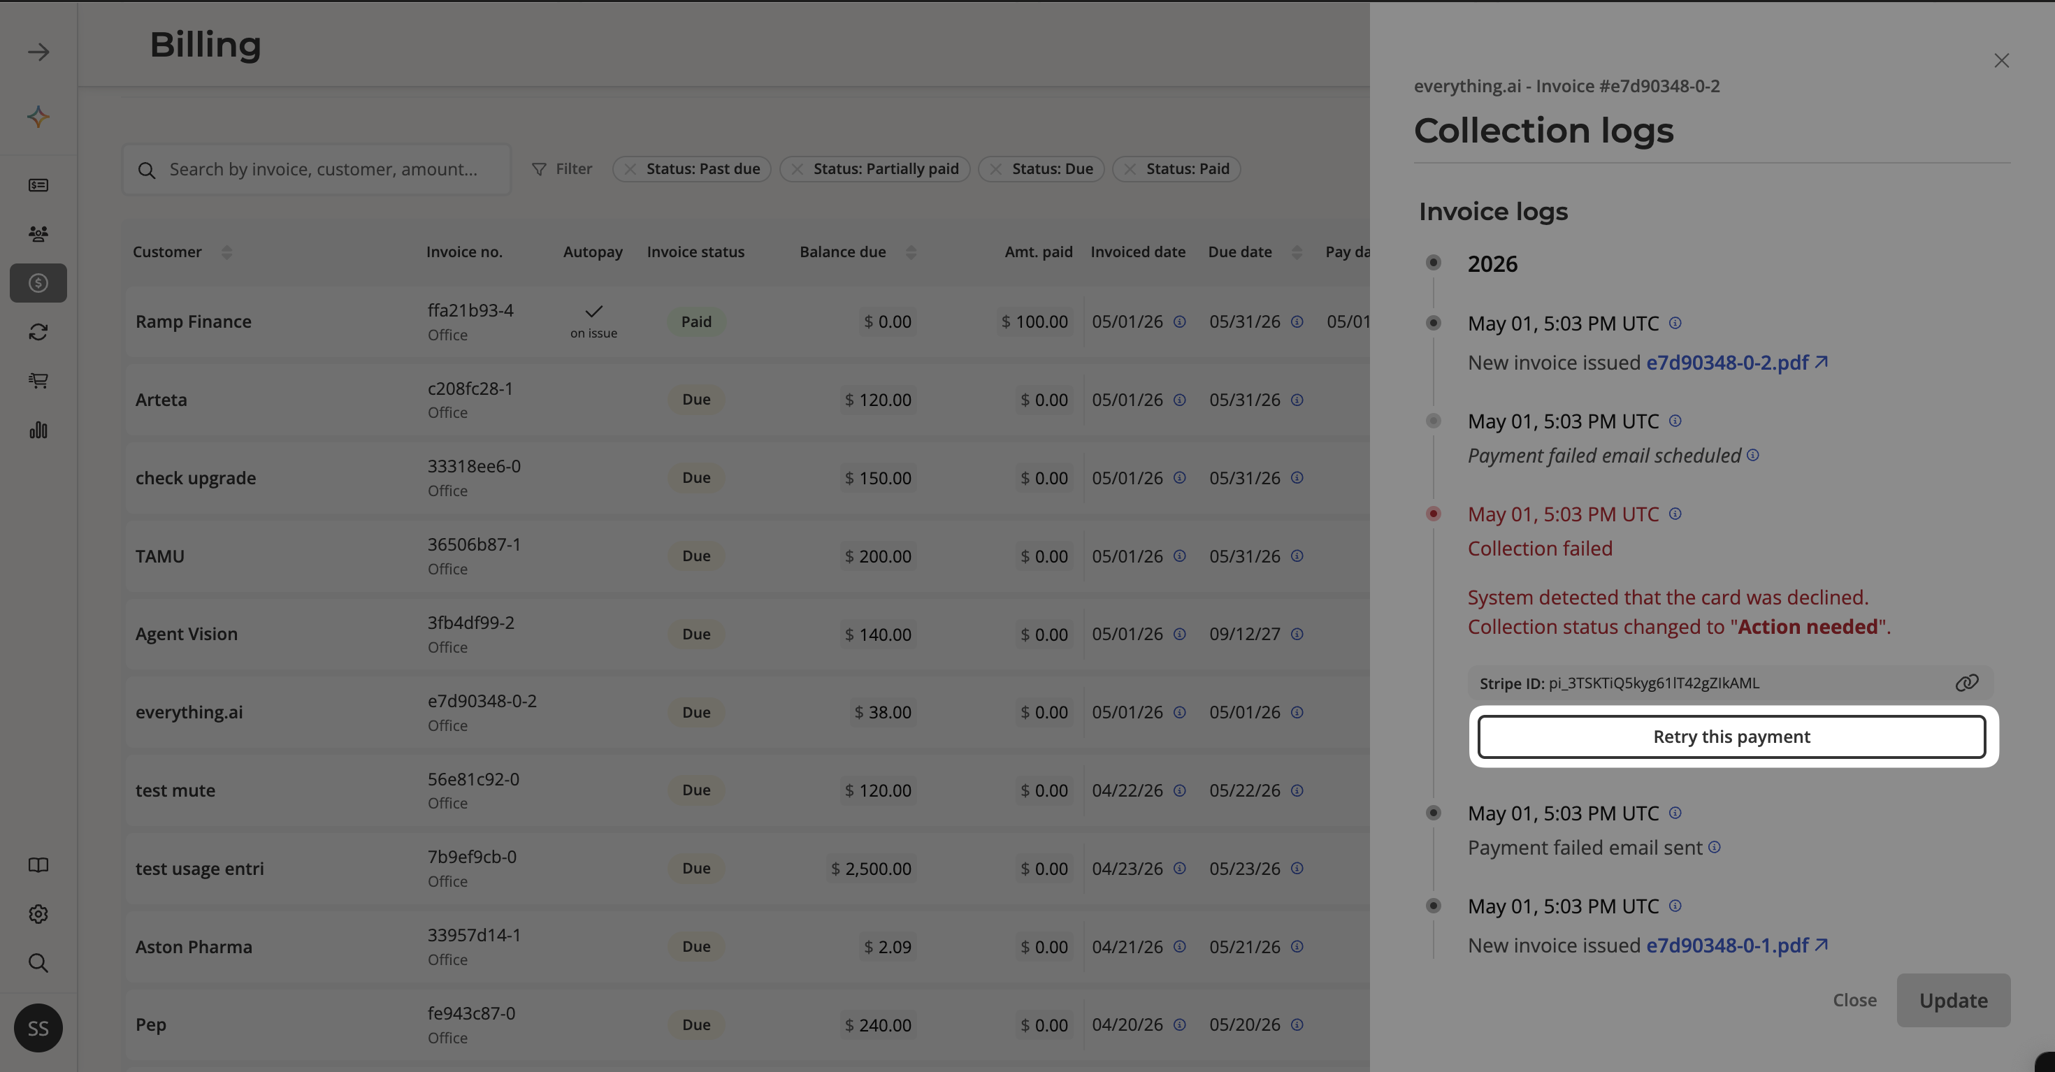Select the Ramp Finance customer row

click(747, 321)
